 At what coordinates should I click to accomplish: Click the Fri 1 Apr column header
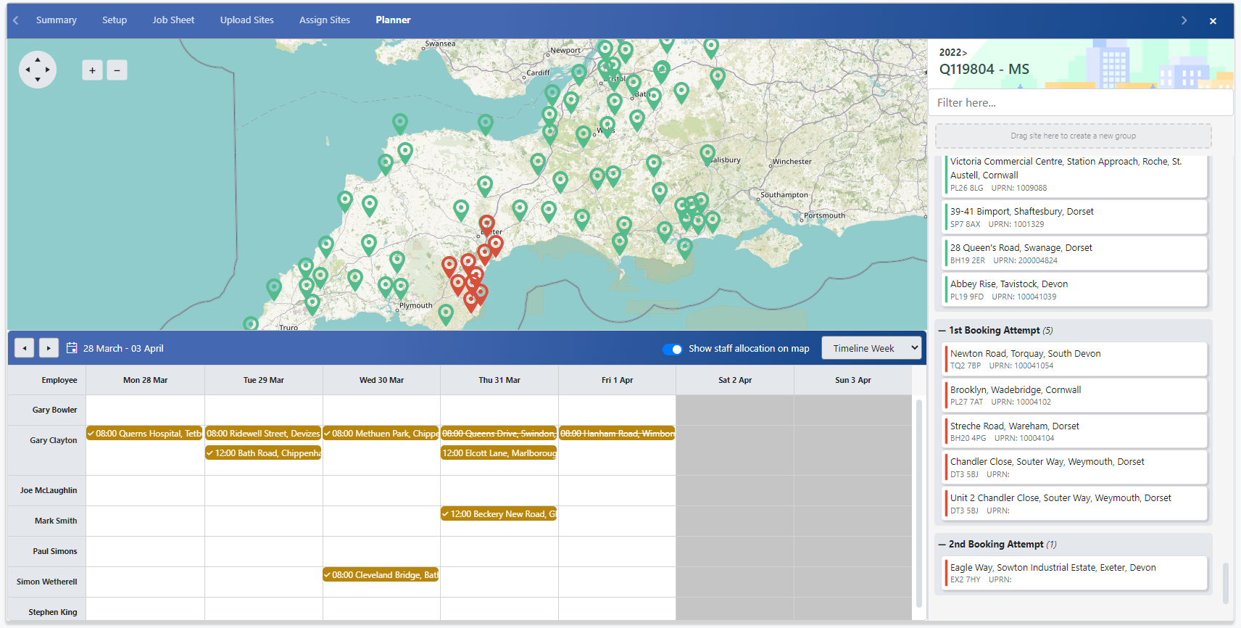(x=618, y=381)
